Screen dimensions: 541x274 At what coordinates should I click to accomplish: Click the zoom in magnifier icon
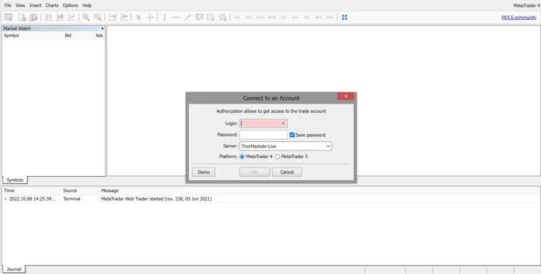click(86, 17)
